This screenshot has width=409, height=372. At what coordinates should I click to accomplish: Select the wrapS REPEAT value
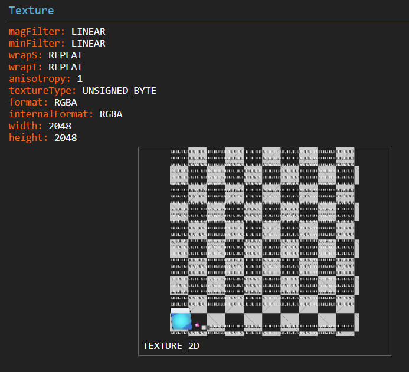(x=66, y=55)
